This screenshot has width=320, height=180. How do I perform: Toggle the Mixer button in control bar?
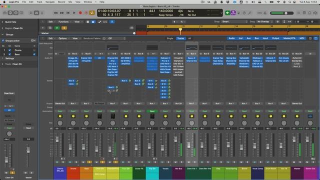pos(36,13)
